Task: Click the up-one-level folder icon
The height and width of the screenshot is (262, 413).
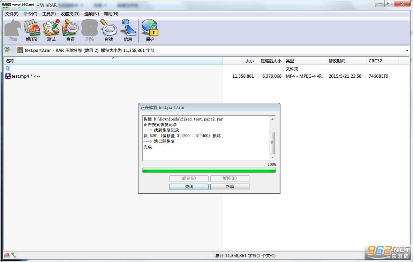Action: (7, 50)
